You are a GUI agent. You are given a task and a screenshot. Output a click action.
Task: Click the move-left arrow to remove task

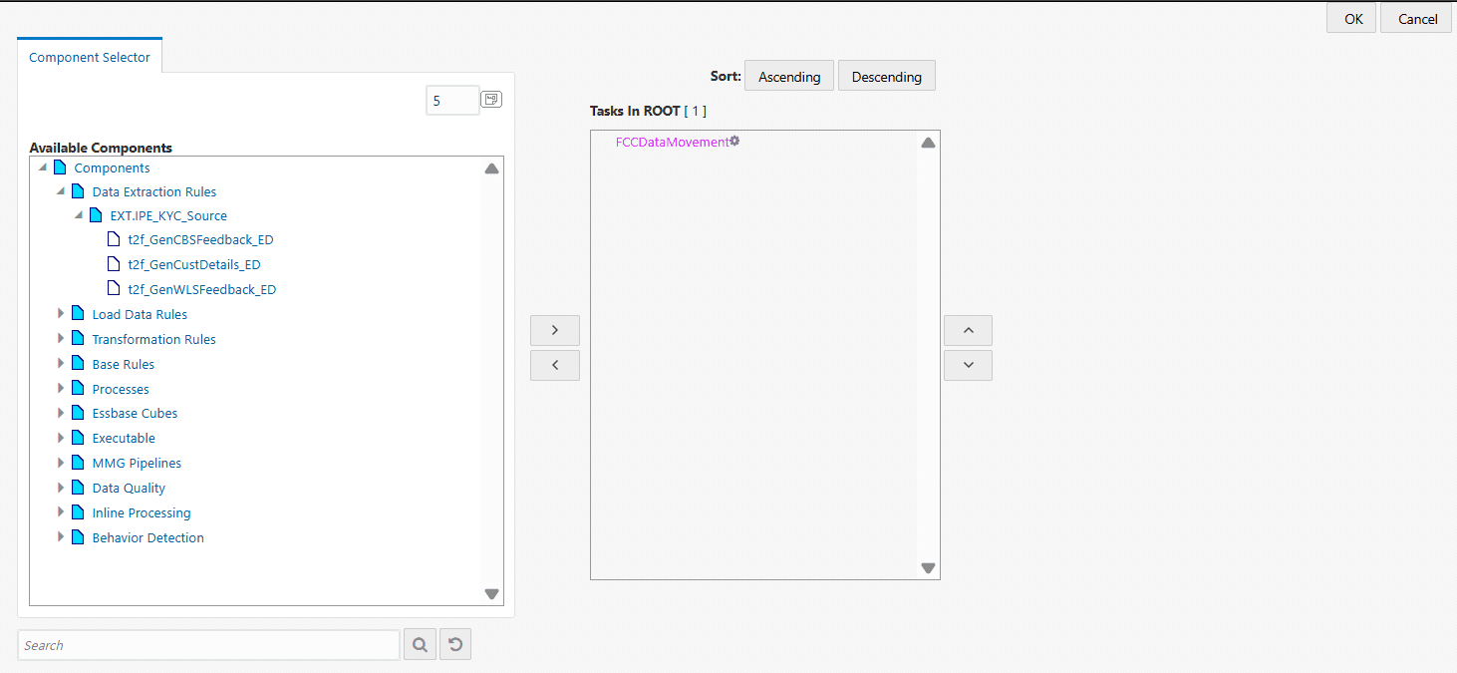(555, 365)
